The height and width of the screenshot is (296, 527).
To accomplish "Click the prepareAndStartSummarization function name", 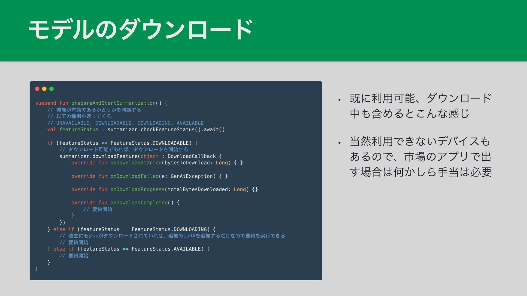I will pyautogui.click(x=113, y=103).
